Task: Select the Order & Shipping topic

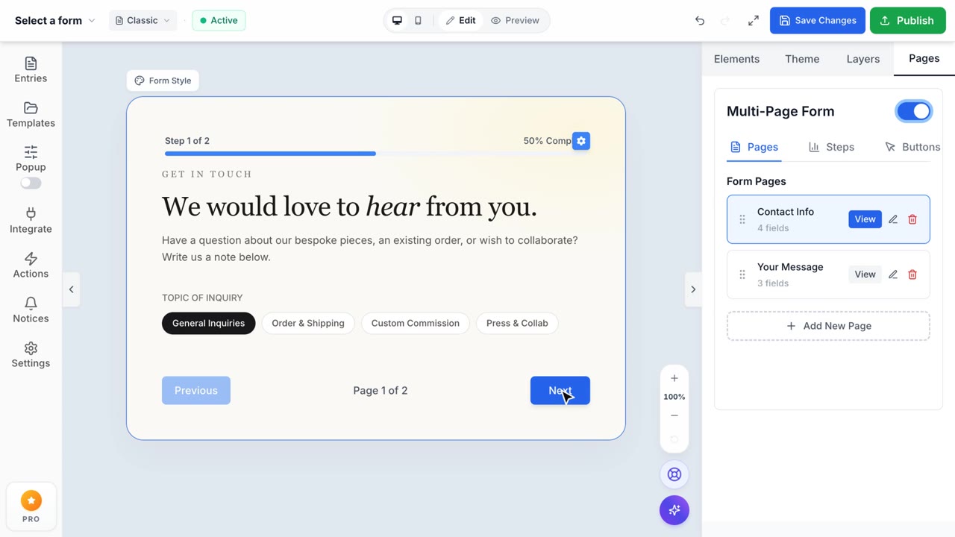Action: (x=308, y=323)
